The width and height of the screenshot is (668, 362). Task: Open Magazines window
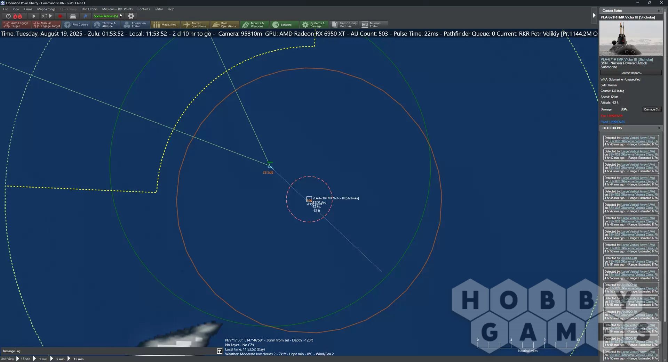click(165, 25)
